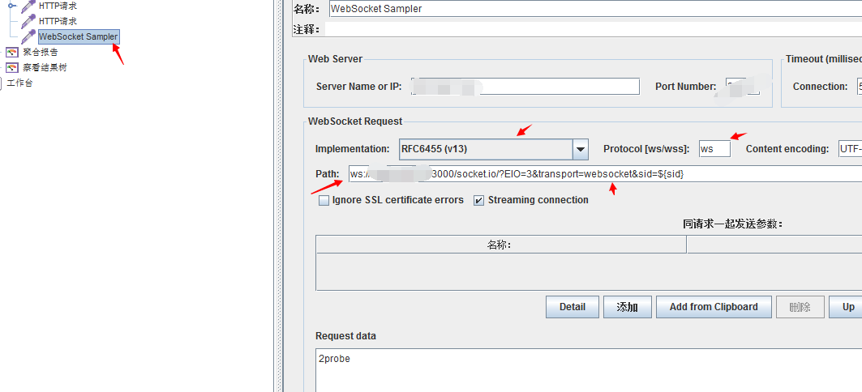Viewport: 862px width, 392px height.
Task: Click the Port Number field
Action: tap(743, 86)
